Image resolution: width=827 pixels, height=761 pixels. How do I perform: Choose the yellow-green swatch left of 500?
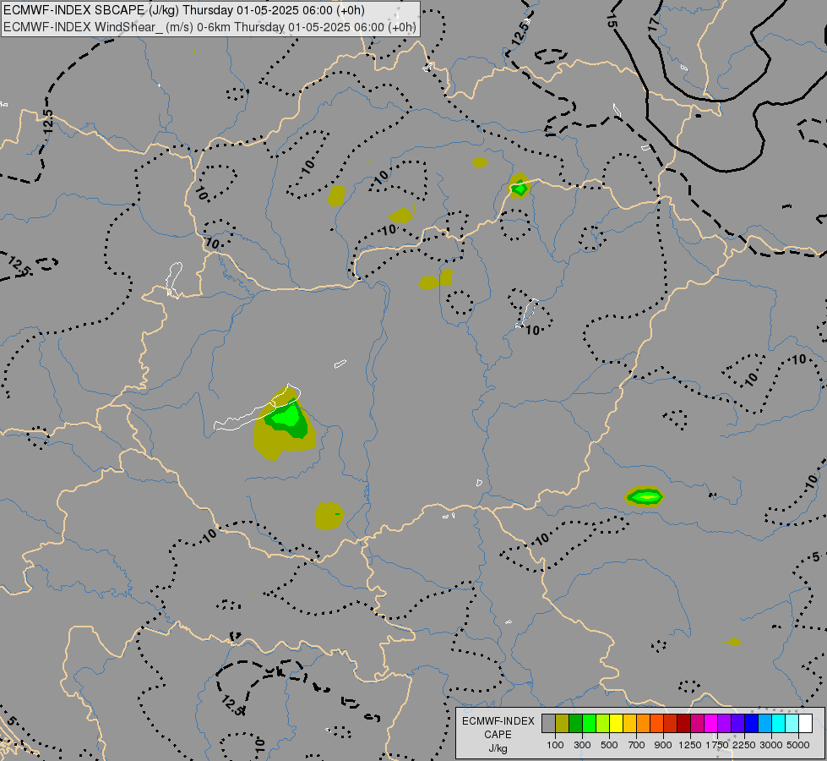coord(602,723)
